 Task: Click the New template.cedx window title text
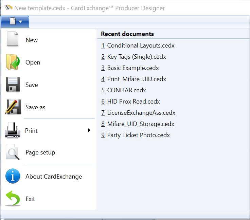tap(89, 8)
